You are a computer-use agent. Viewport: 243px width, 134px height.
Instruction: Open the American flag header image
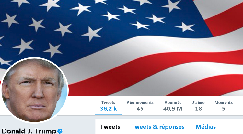coord(121,48)
